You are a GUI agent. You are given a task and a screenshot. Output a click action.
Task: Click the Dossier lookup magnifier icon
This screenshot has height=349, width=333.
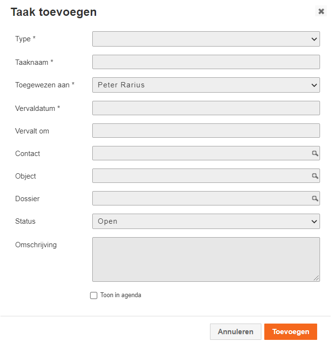tap(315, 198)
